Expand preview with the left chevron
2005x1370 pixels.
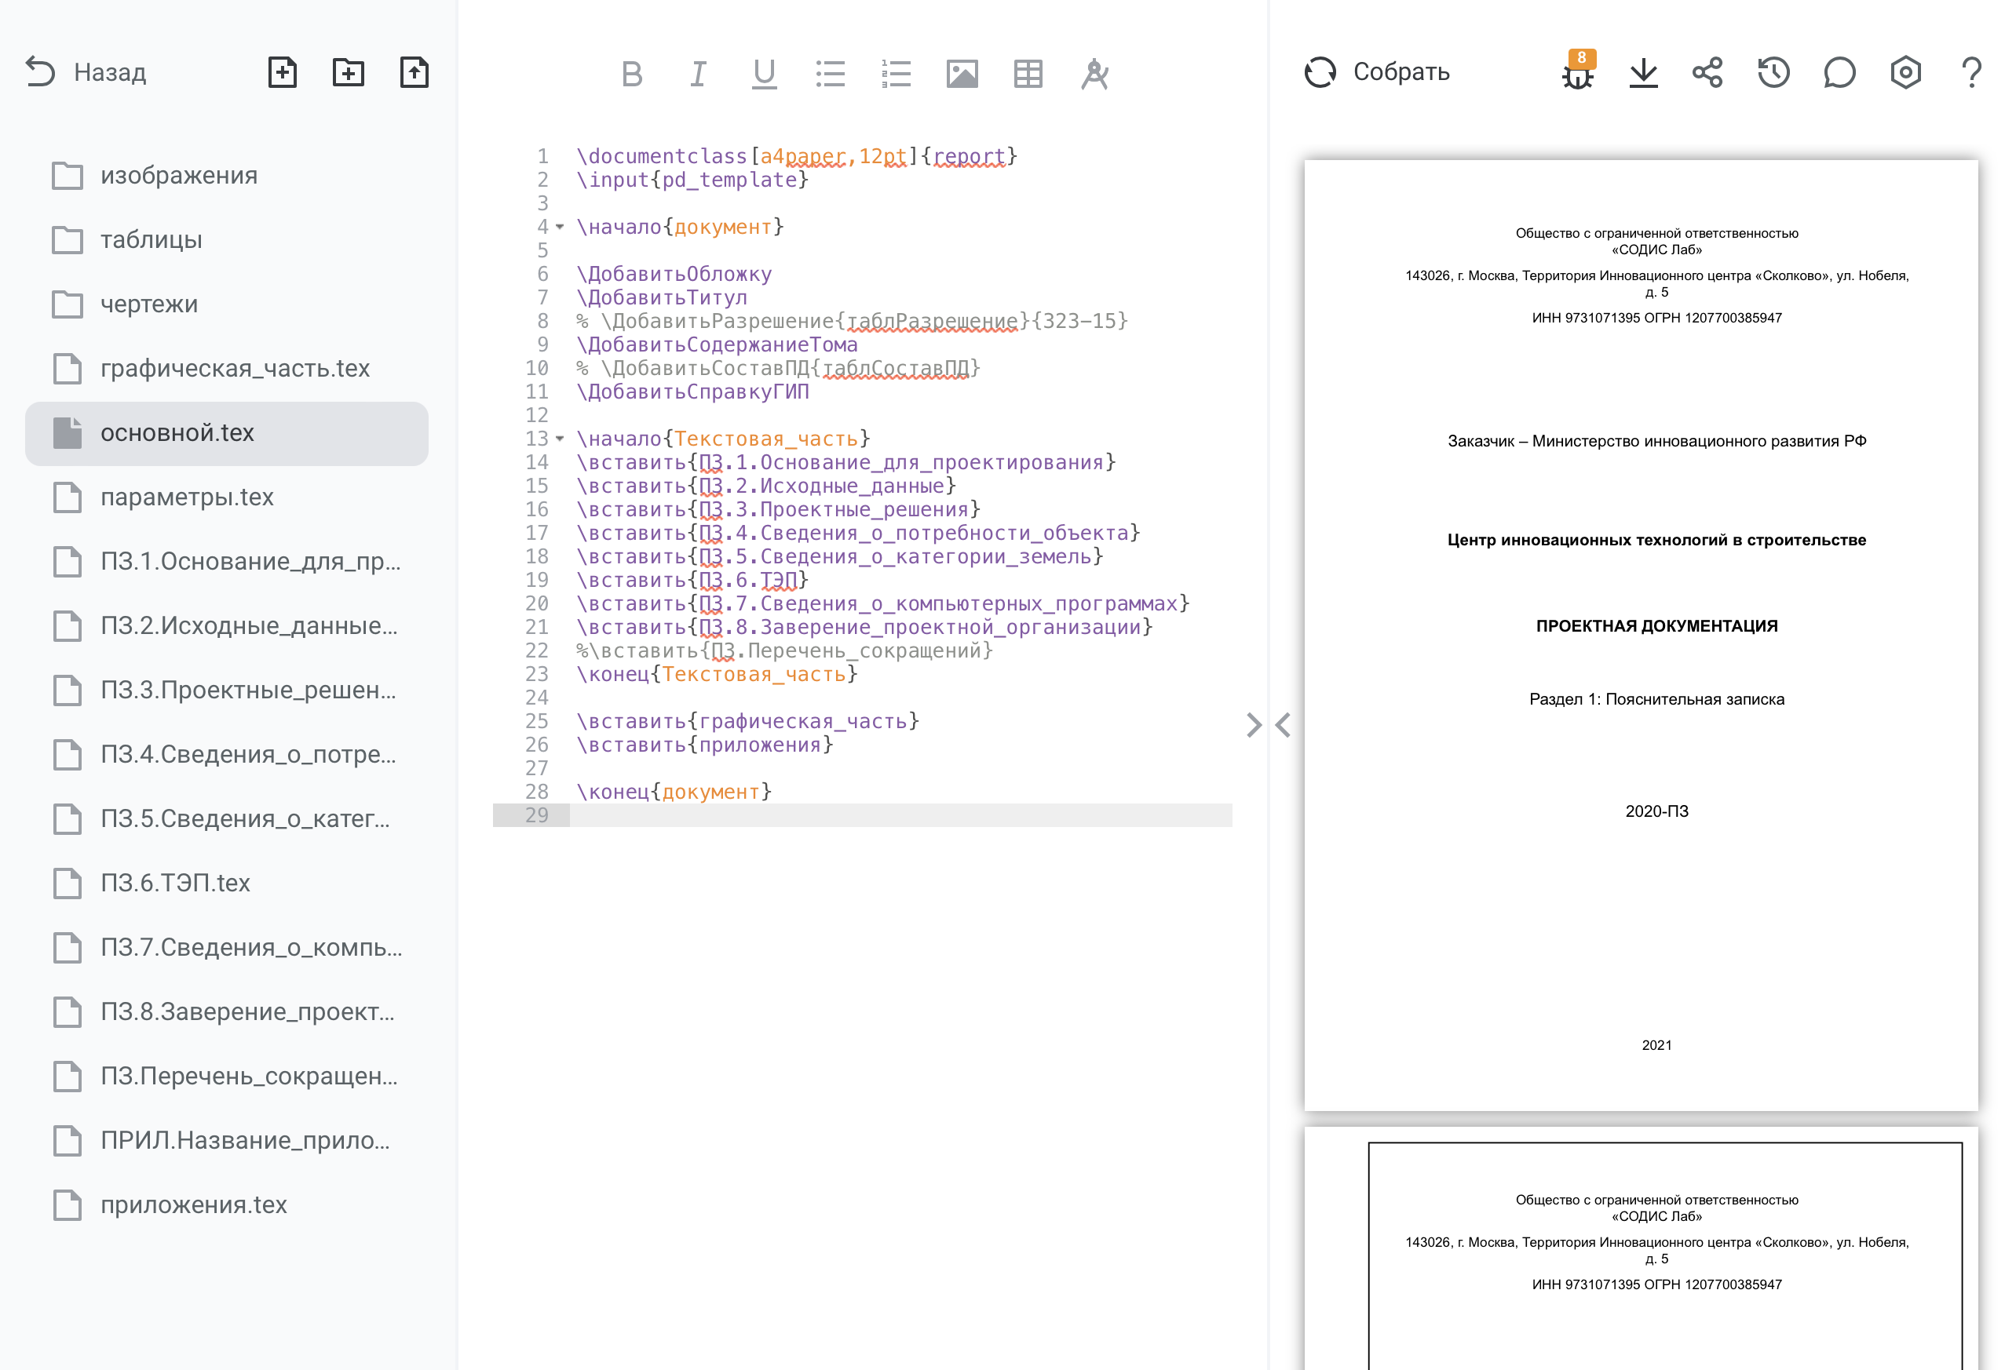coord(1284,725)
